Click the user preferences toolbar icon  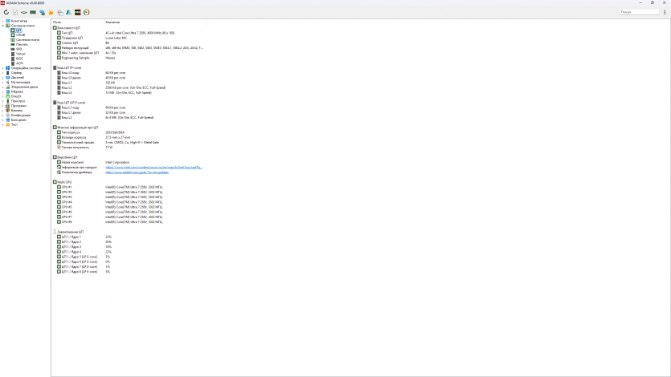pyautogui.click(x=68, y=12)
